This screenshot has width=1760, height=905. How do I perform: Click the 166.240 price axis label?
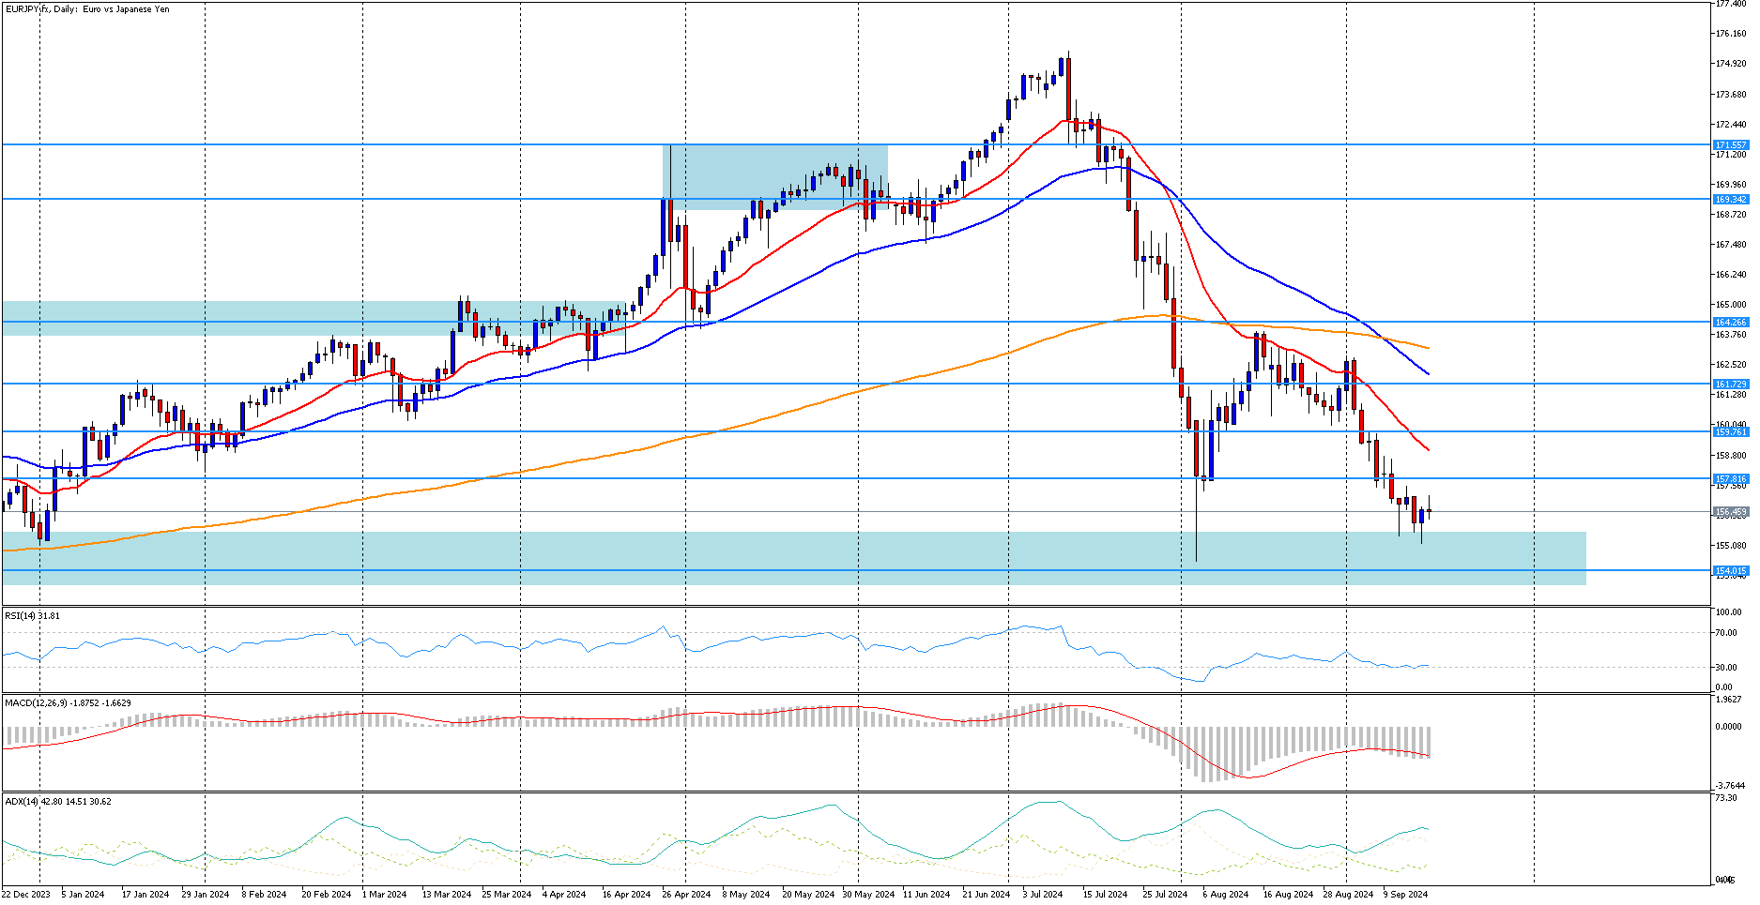[x=1731, y=275]
